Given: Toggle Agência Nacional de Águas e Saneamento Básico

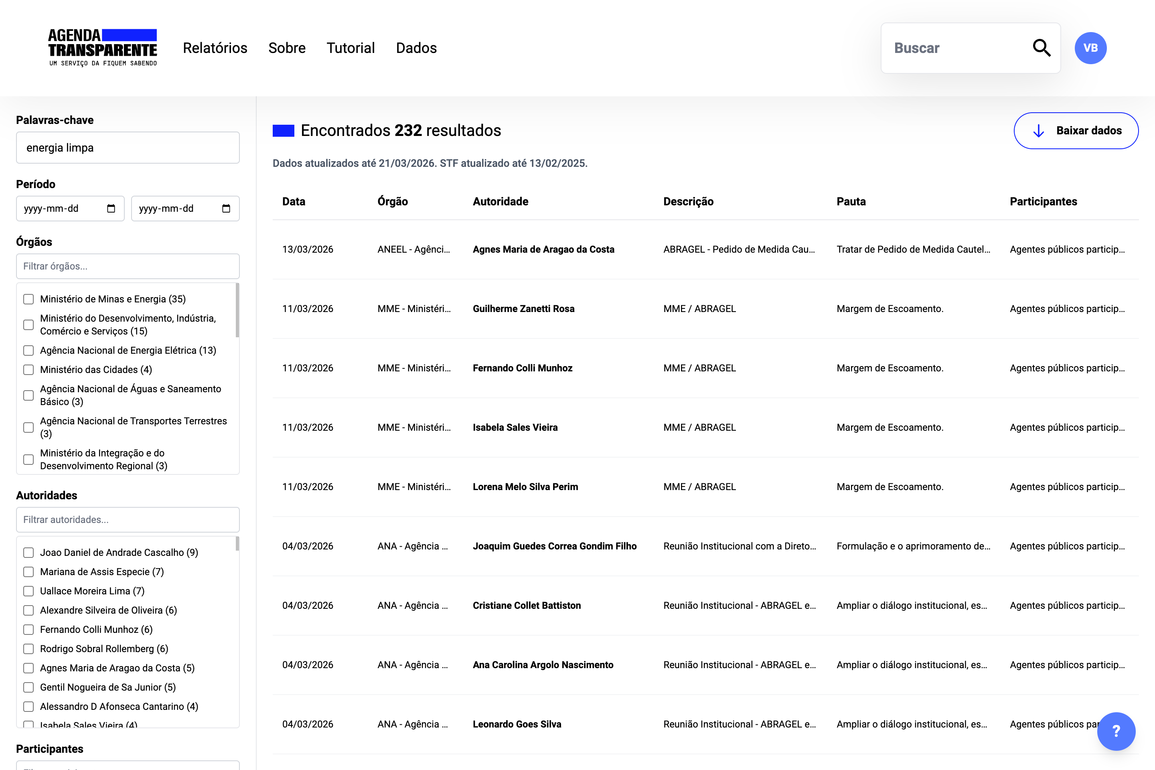Looking at the screenshot, I should click(28, 395).
